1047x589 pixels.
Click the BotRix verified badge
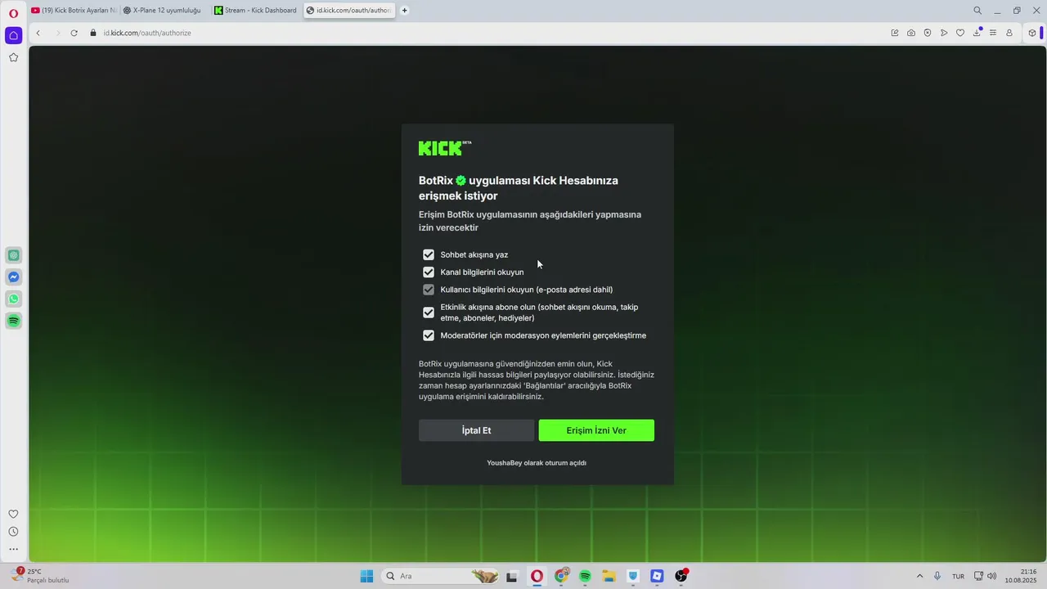point(461,181)
